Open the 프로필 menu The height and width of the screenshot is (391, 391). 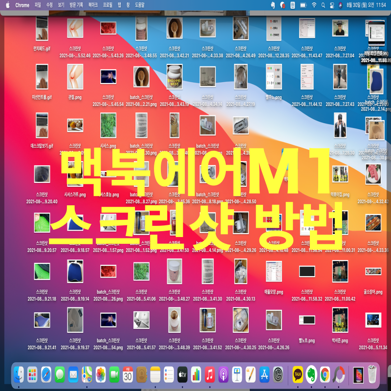pyautogui.click(x=108, y=5)
